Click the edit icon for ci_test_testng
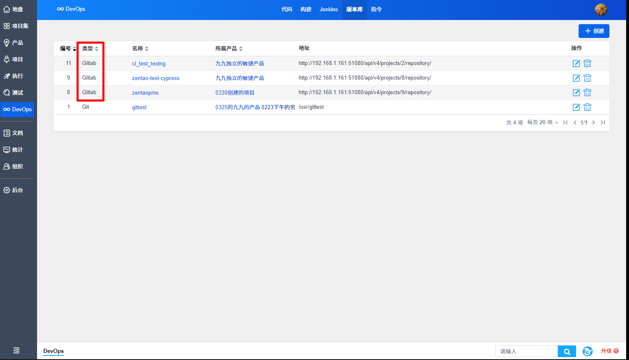Screen dimensions: 629x360 (x=576, y=63)
